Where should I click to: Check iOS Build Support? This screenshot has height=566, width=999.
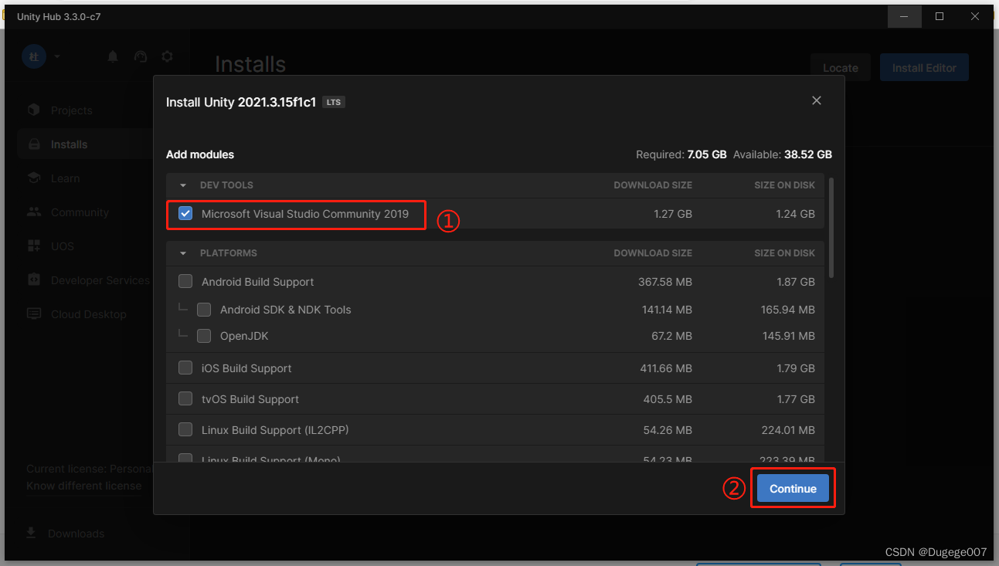(x=185, y=368)
